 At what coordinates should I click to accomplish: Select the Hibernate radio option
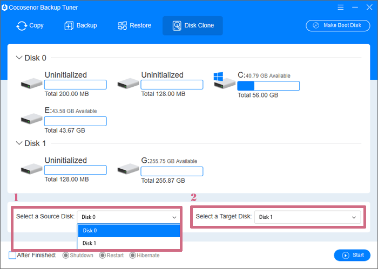tap(133, 256)
